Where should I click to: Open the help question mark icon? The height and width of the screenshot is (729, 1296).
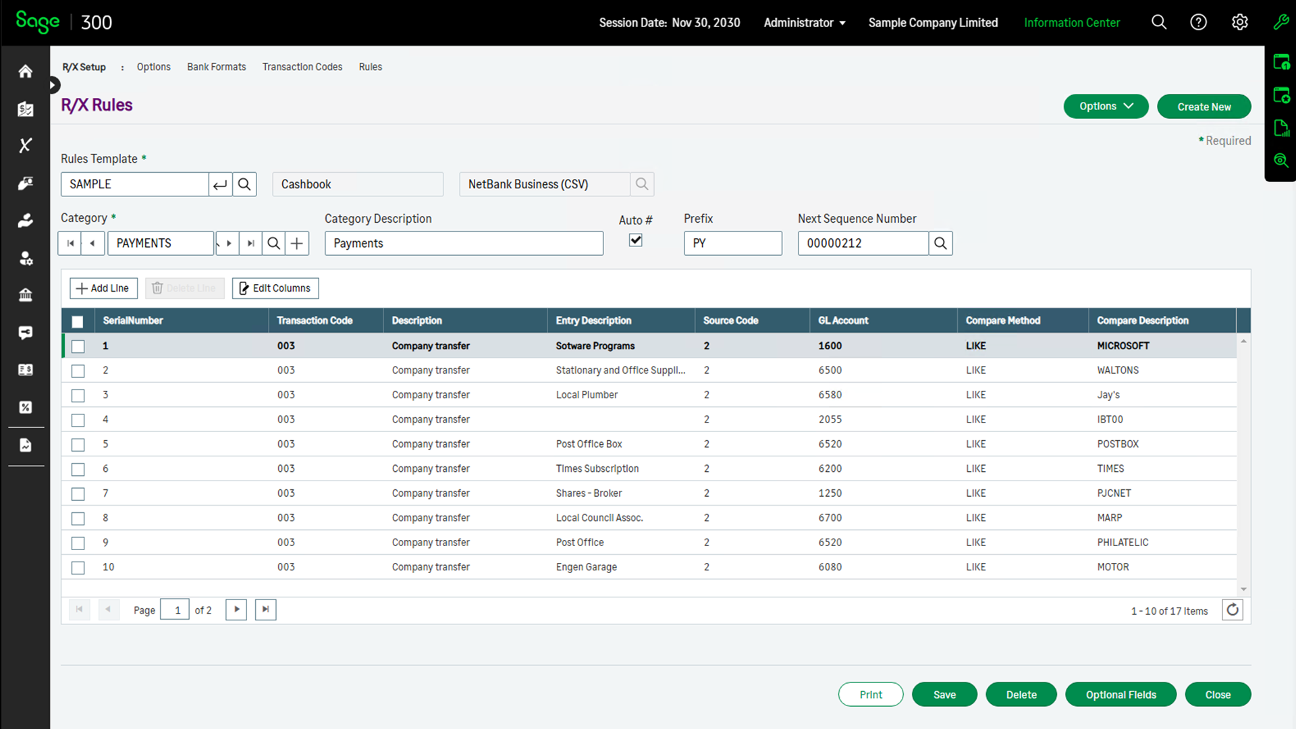(x=1198, y=22)
